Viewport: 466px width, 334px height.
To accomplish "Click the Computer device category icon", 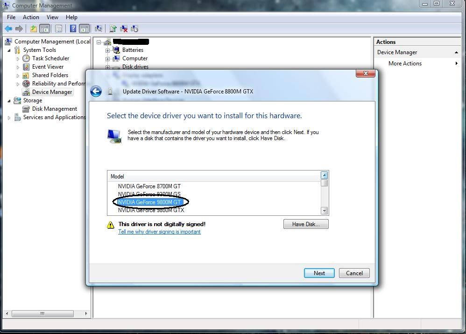I will click(x=116, y=58).
